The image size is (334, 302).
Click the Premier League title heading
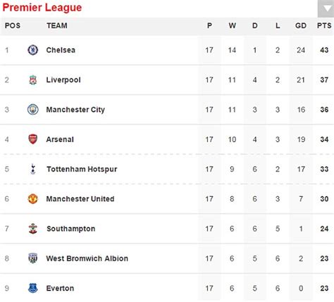tap(42, 7)
